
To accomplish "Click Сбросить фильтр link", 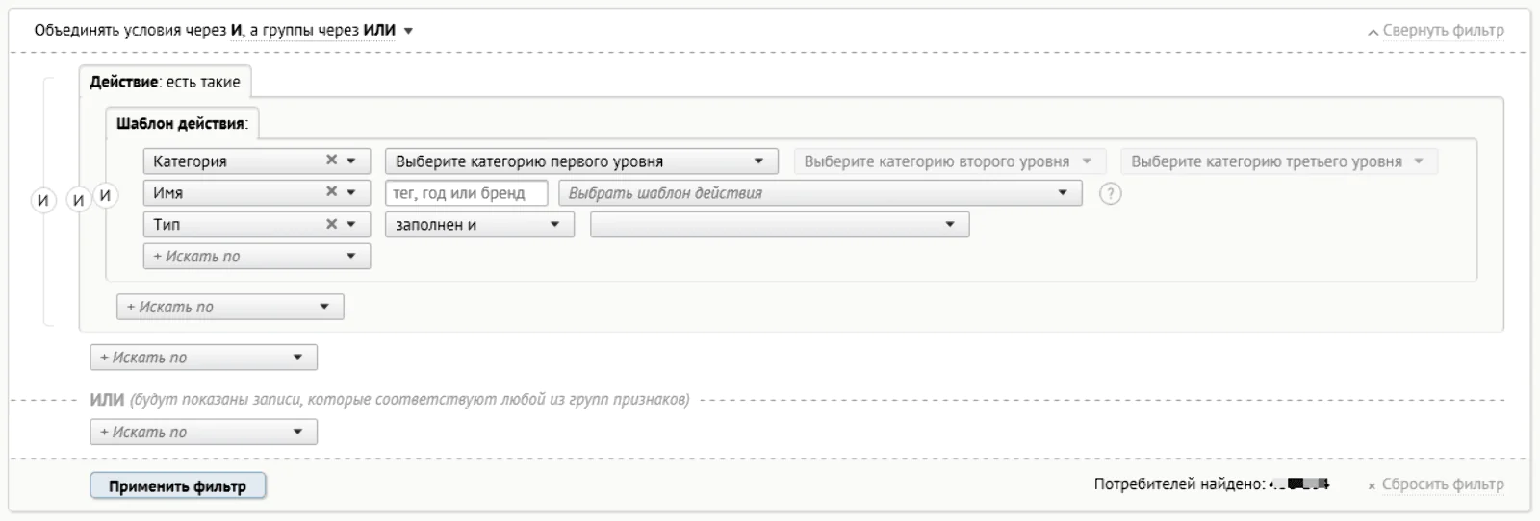I will coord(1443,484).
